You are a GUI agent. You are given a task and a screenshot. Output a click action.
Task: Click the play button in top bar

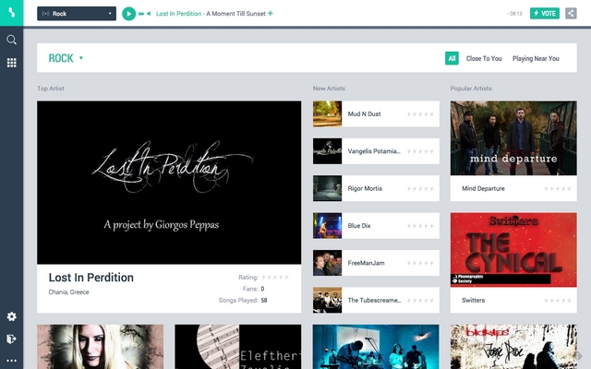tap(128, 14)
